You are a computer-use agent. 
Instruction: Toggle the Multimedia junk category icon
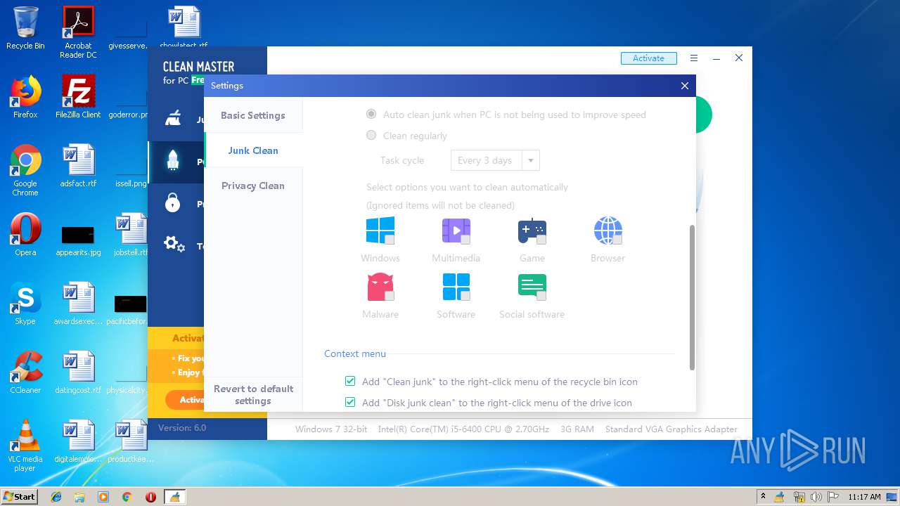pyautogui.click(x=456, y=231)
